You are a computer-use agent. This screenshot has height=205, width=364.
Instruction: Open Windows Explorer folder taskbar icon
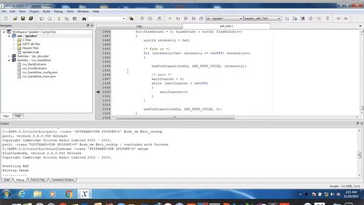pyautogui.click(x=38, y=194)
